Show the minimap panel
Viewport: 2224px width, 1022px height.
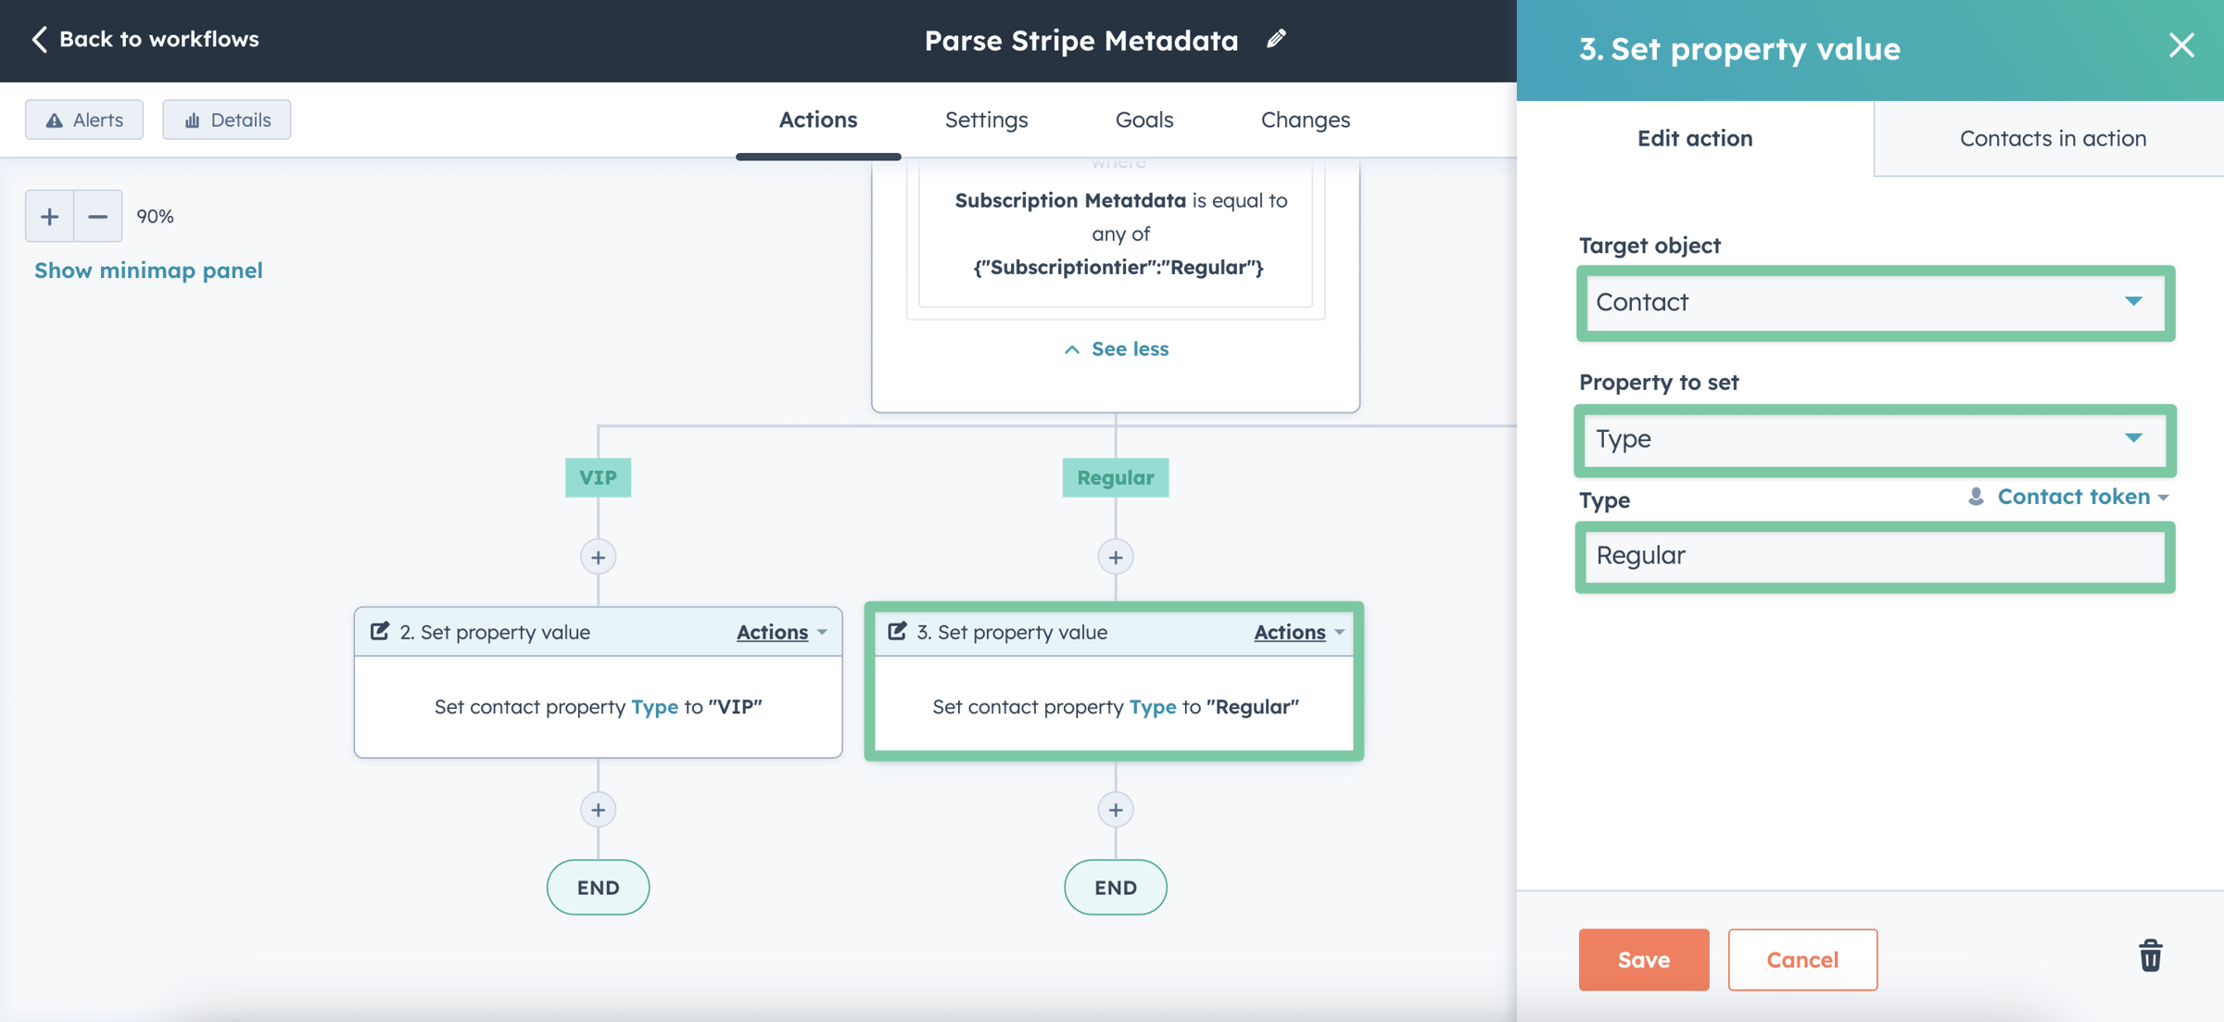[148, 270]
